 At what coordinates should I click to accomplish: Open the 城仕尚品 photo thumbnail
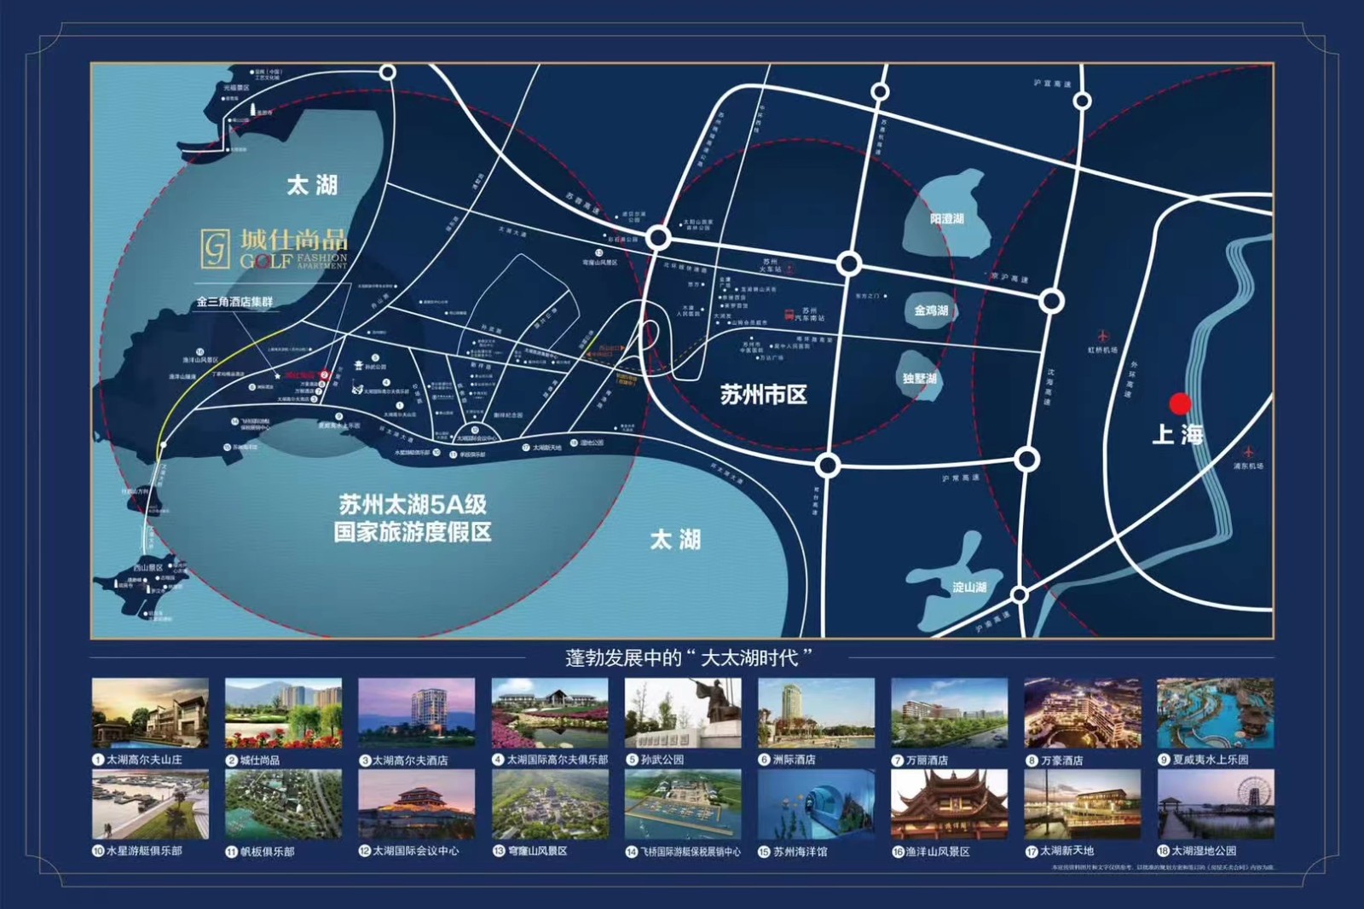click(283, 714)
